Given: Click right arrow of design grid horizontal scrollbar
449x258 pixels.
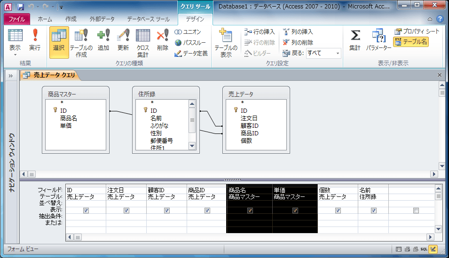Looking at the screenshot, I should pyautogui.click(x=430, y=237).
